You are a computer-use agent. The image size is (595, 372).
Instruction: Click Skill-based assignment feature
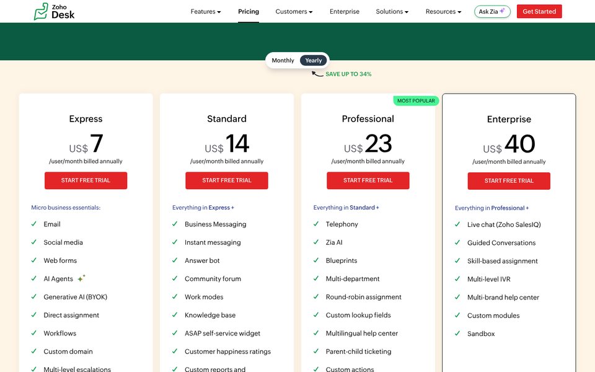pyautogui.click(x=503, y=261)
